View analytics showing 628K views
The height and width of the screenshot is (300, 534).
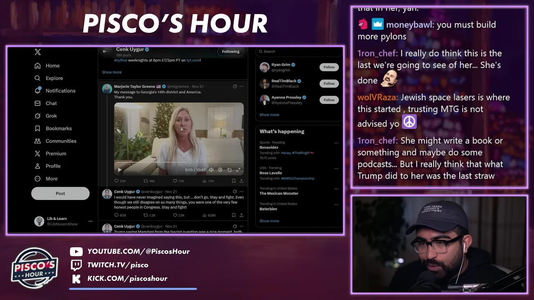(209, 215)
